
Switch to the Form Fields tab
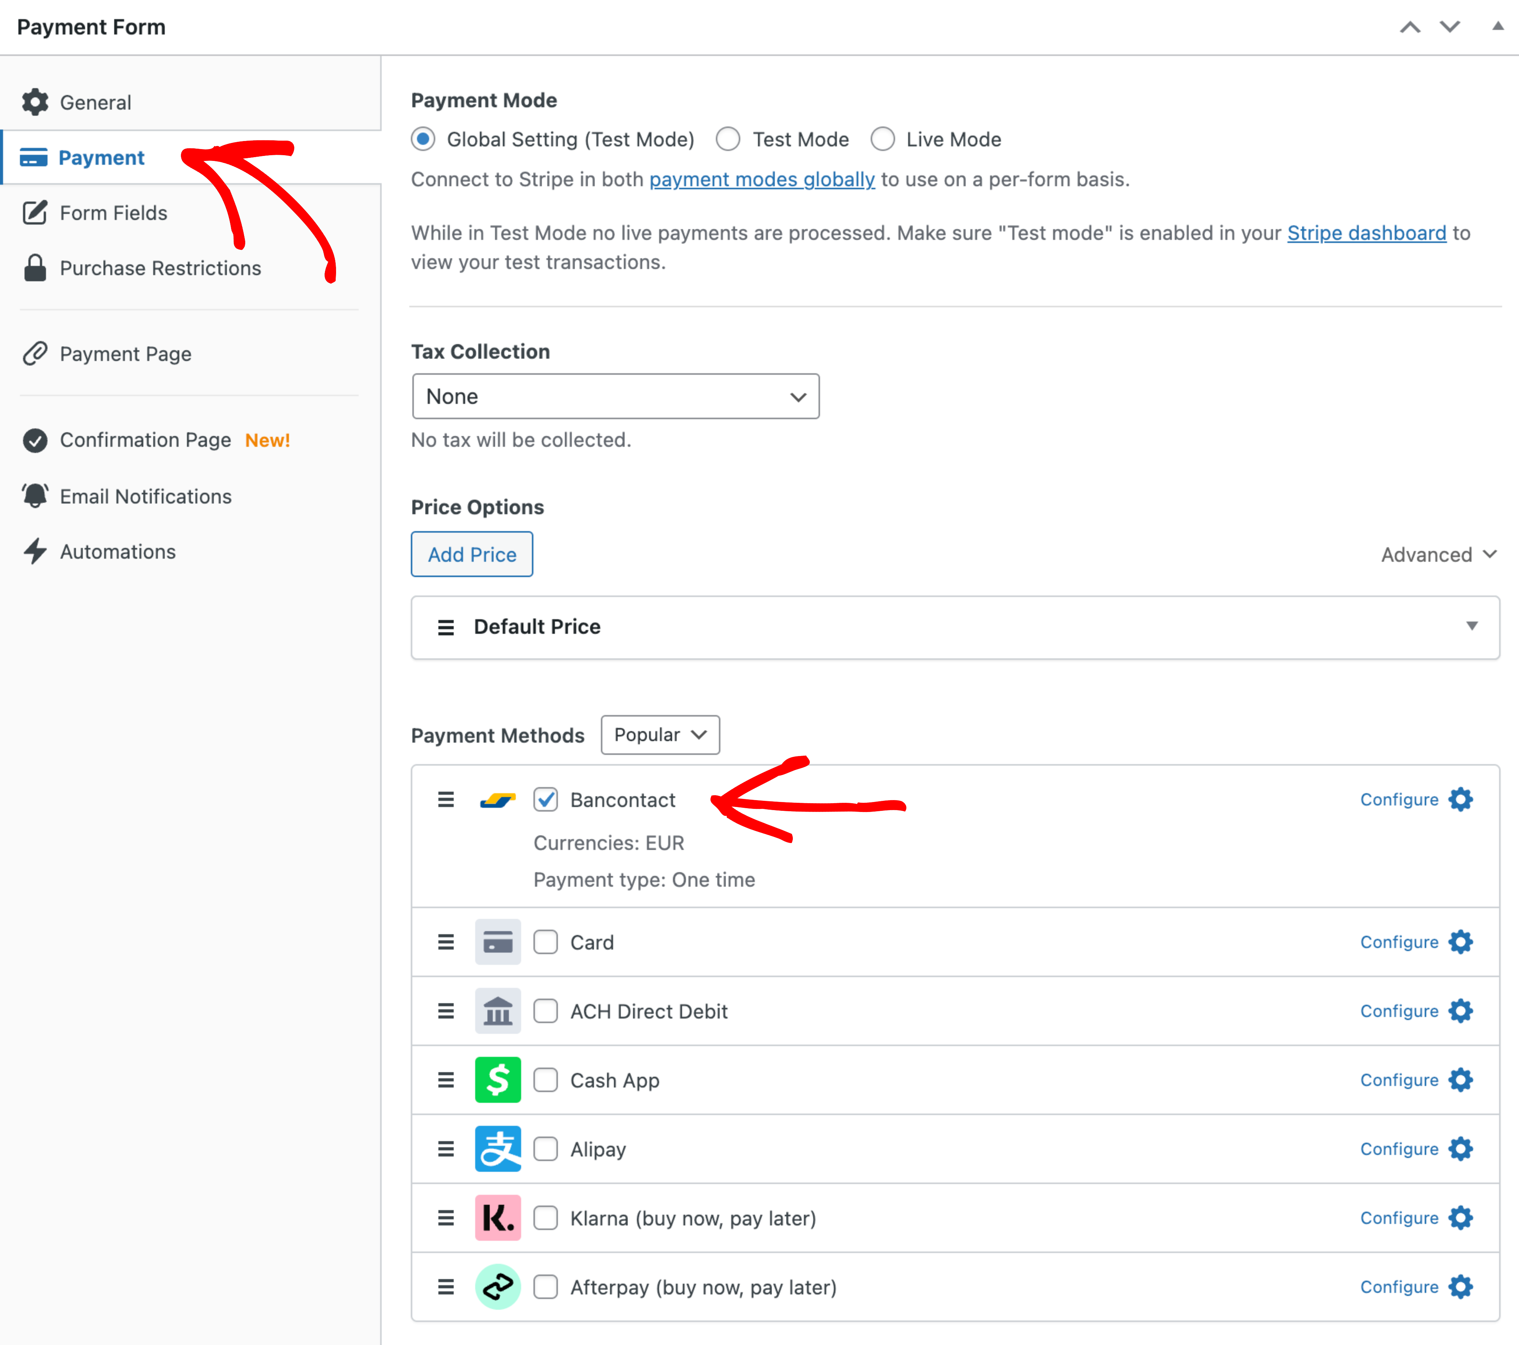(x=113, y=213)
